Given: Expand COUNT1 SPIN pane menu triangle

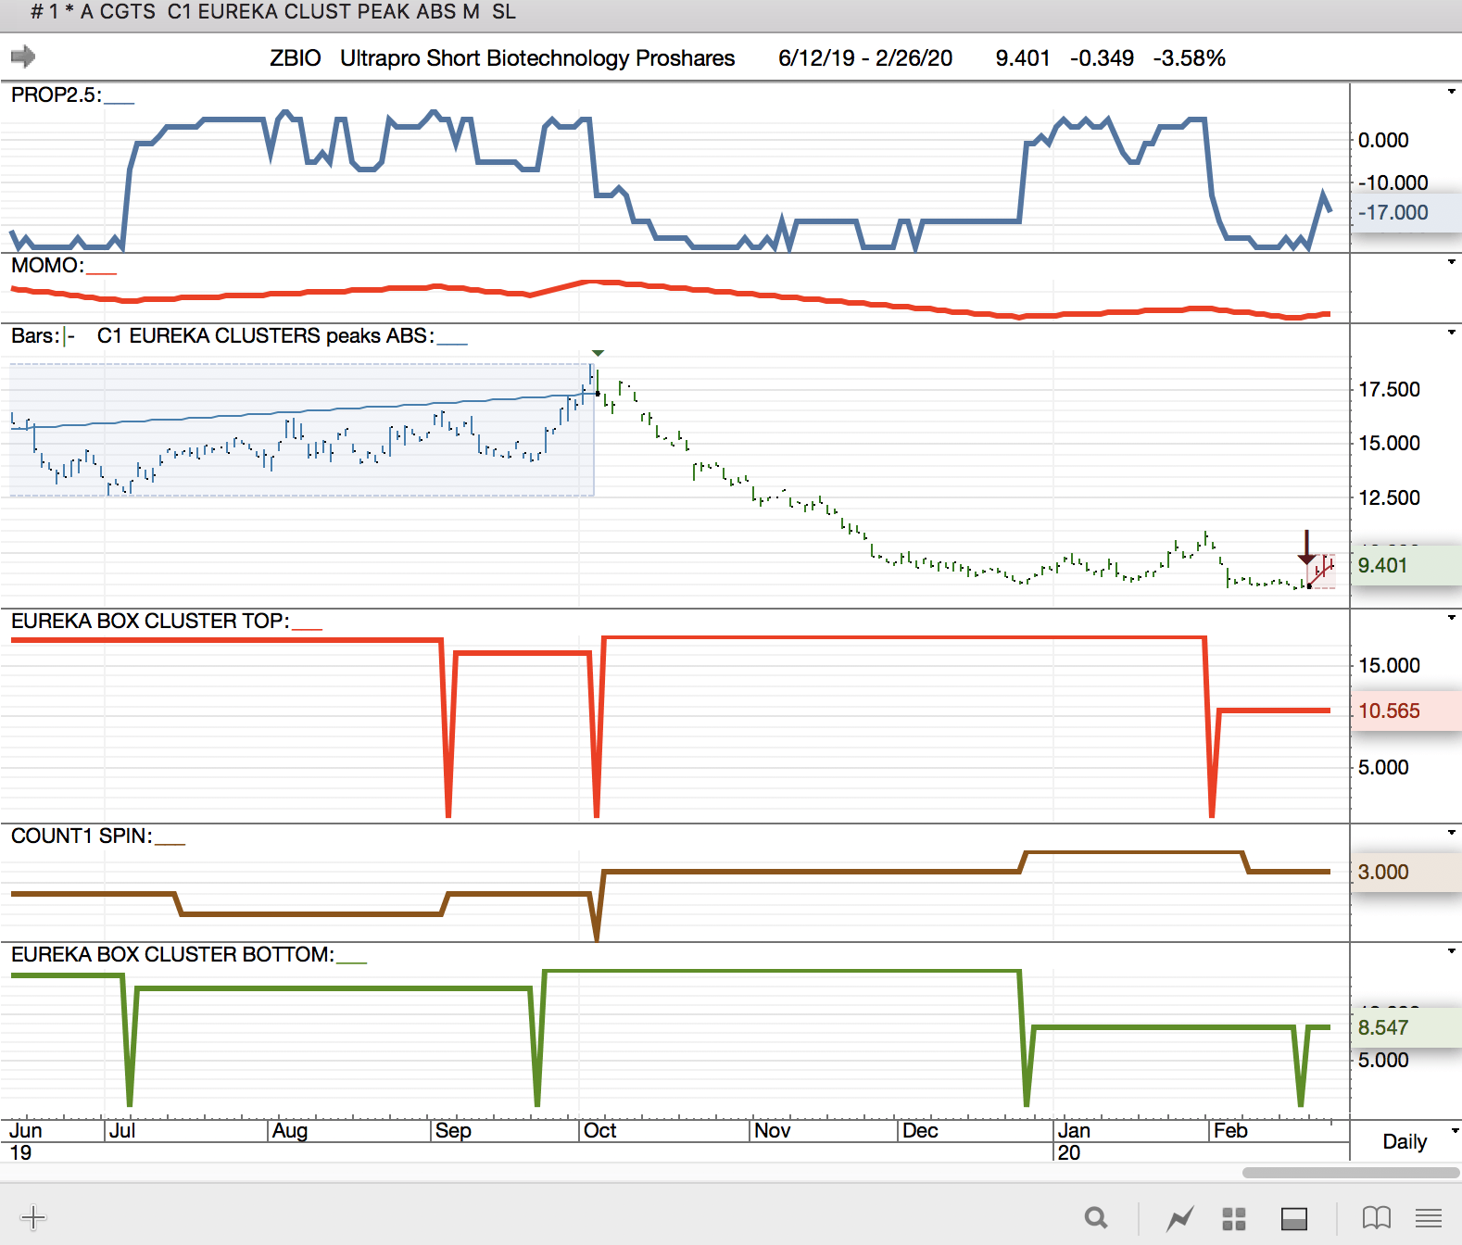Looking at the screenshot, I should (1451, 833).
